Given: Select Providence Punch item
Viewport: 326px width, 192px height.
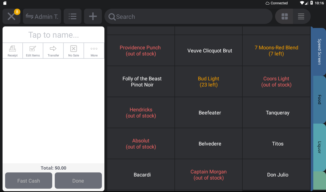Looking at the screenshot, I should [x=141, y=51].
